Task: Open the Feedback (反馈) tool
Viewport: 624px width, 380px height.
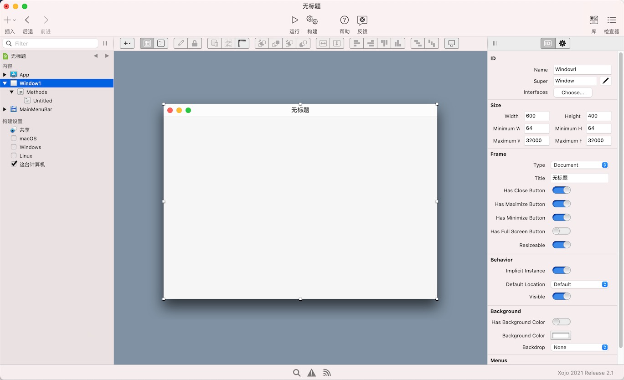Action: point(362,20)
